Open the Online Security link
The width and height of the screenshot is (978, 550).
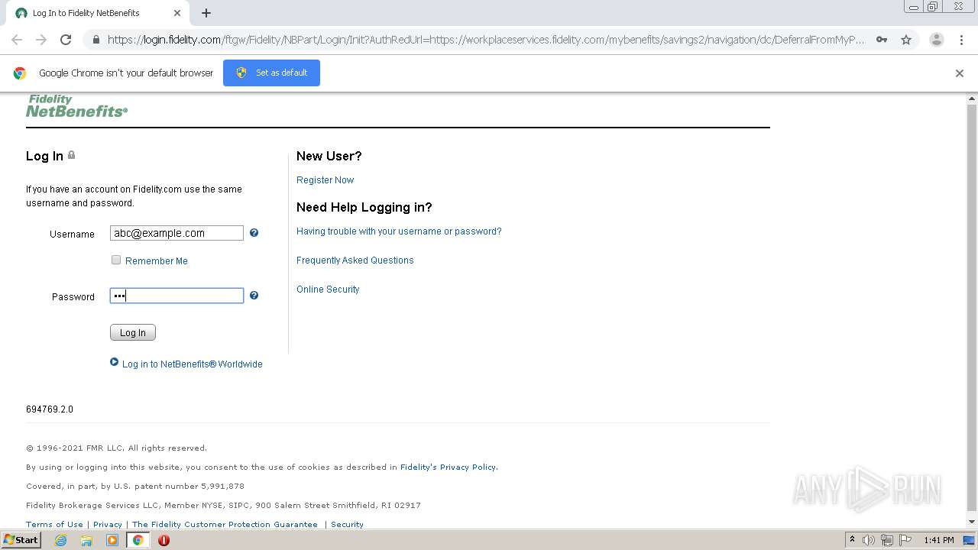328,290
